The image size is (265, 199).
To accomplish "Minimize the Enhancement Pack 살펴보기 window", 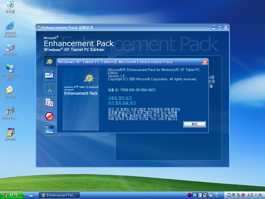I will point(214,27).
